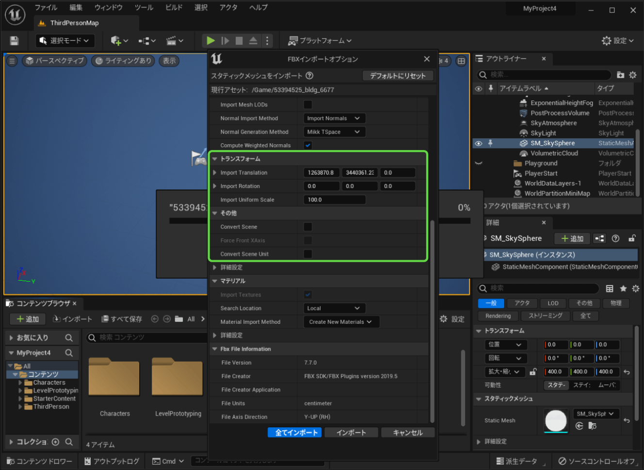Click the visibility eye in Outliner column header

[479, 88]
